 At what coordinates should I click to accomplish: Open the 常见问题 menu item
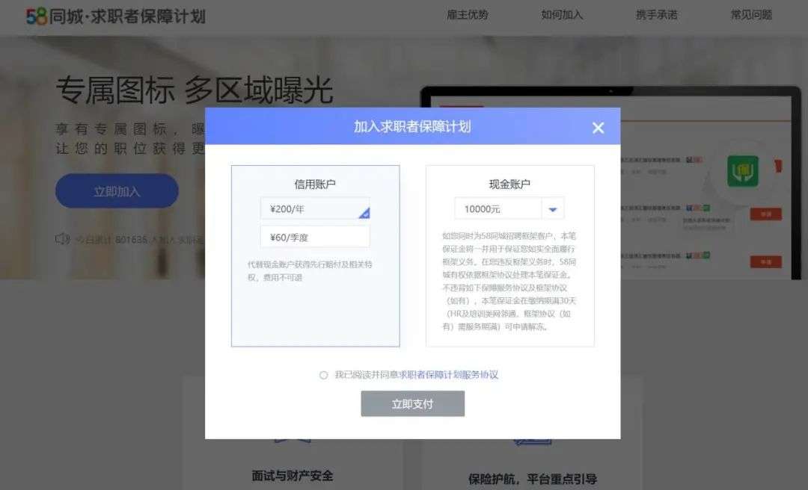[x=751, y=15]
